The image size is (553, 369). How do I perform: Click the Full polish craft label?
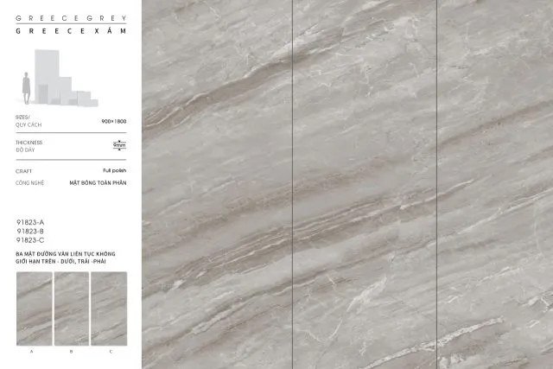pyautogui.click(x=114, y=170)
